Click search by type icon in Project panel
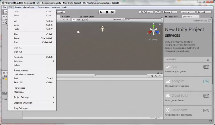The height and width of the screenshot is (125, 215). tap(152, 76)
